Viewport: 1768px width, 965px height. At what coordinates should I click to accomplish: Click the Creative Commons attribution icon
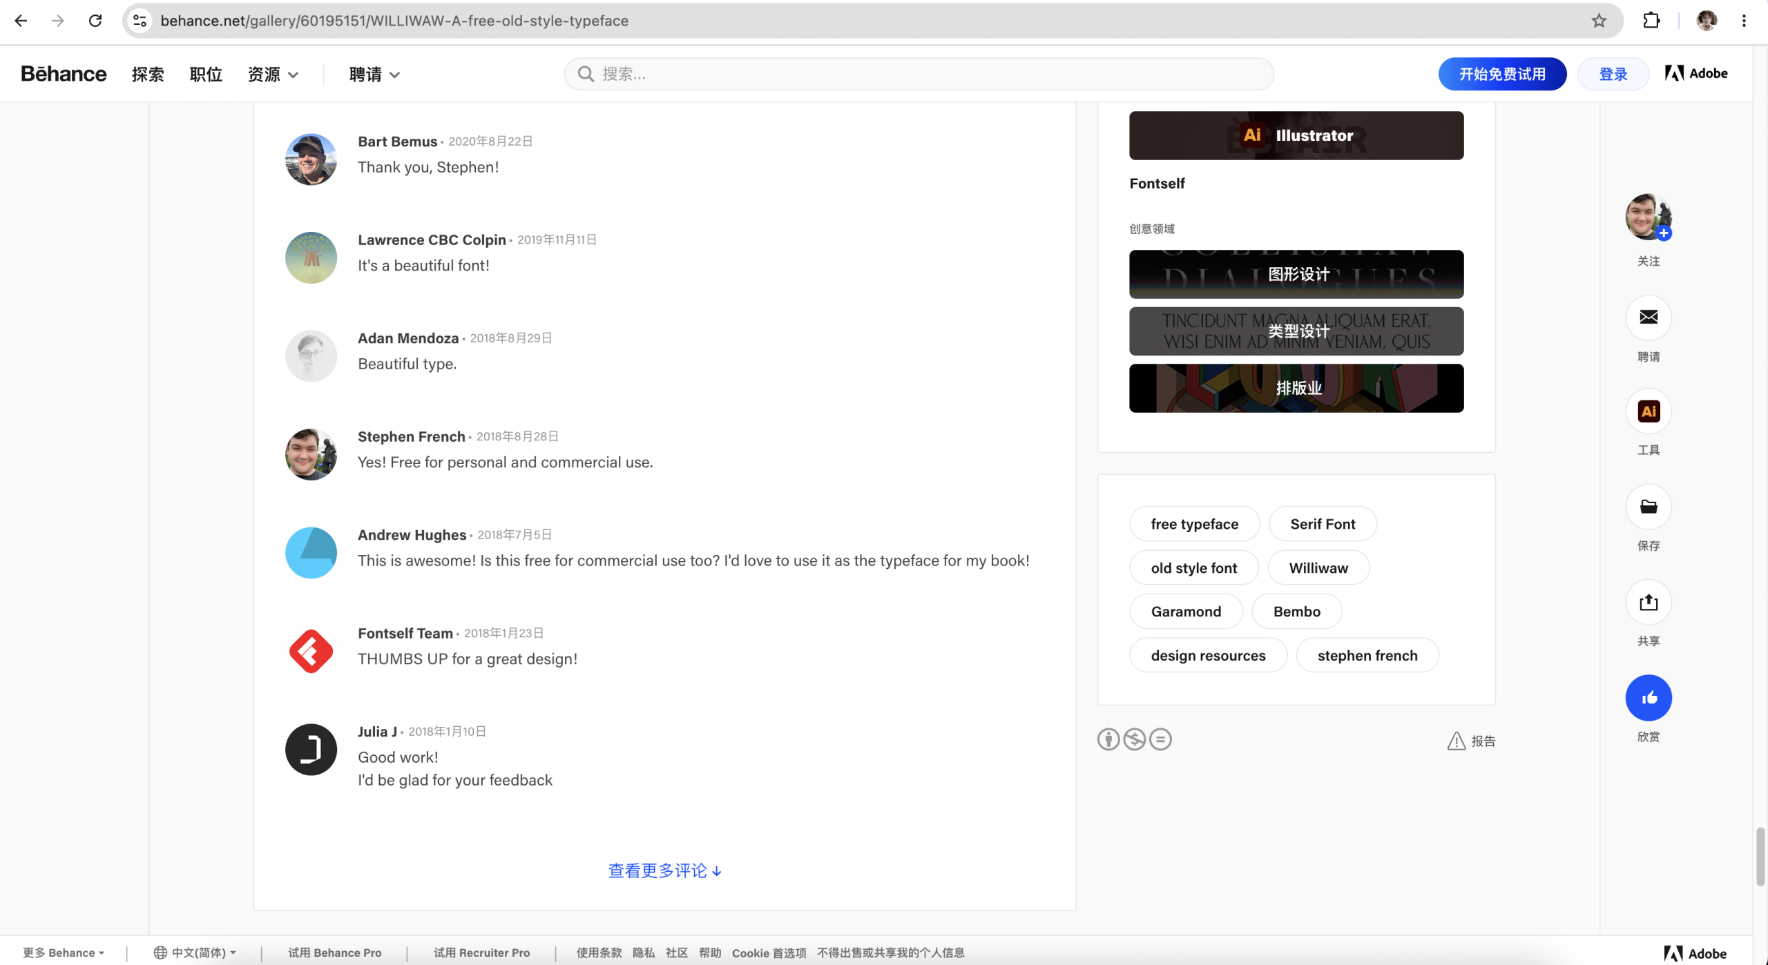point(1108,739)
